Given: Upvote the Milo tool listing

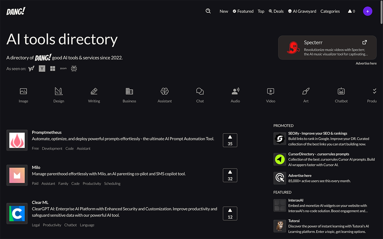Looking at the screenshot, I should point(230,175).
